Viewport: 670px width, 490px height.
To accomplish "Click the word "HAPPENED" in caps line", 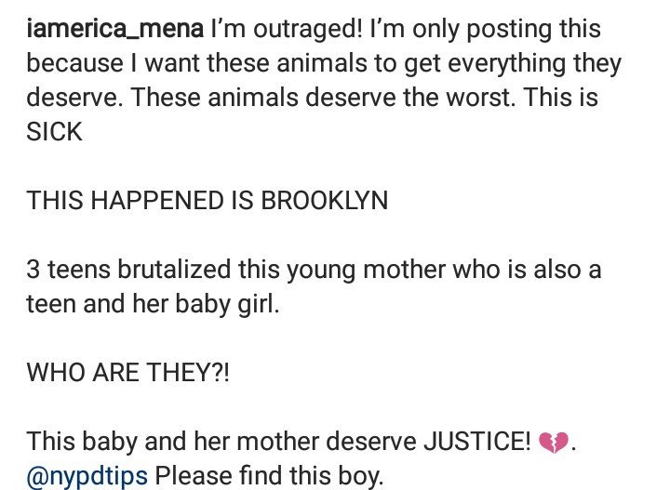I will click(157, 200).
